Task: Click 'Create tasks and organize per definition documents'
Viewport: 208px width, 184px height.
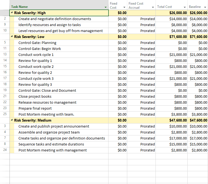Action: (x=62, y=138)
